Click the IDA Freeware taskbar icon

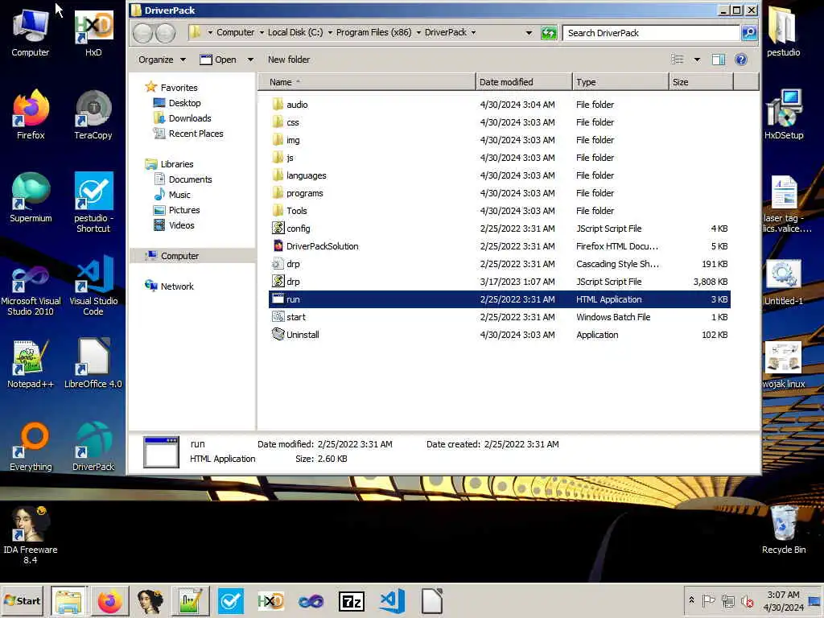[x=150, y=601]
